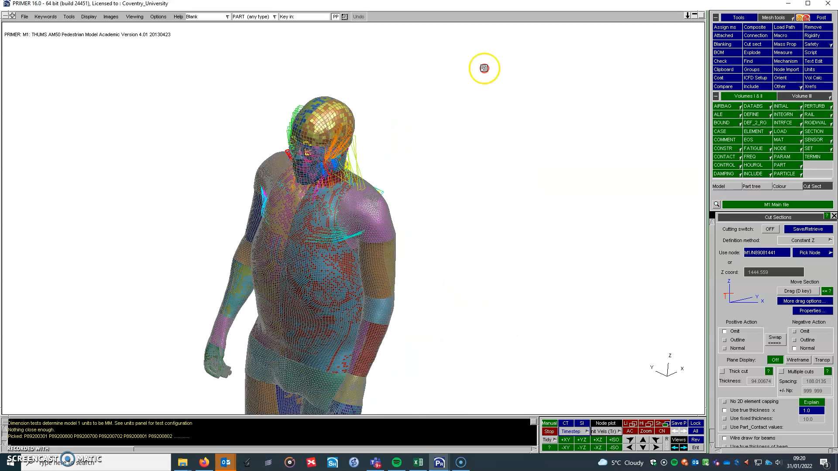This screenshot has width=838, height=471.
Task: Enable the Negative Action Outline checkbox
Action: click(x=794, y=340)
